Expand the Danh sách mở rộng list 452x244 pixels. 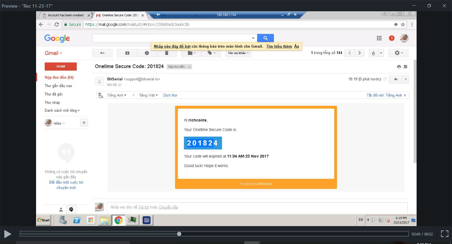(62, 111)
